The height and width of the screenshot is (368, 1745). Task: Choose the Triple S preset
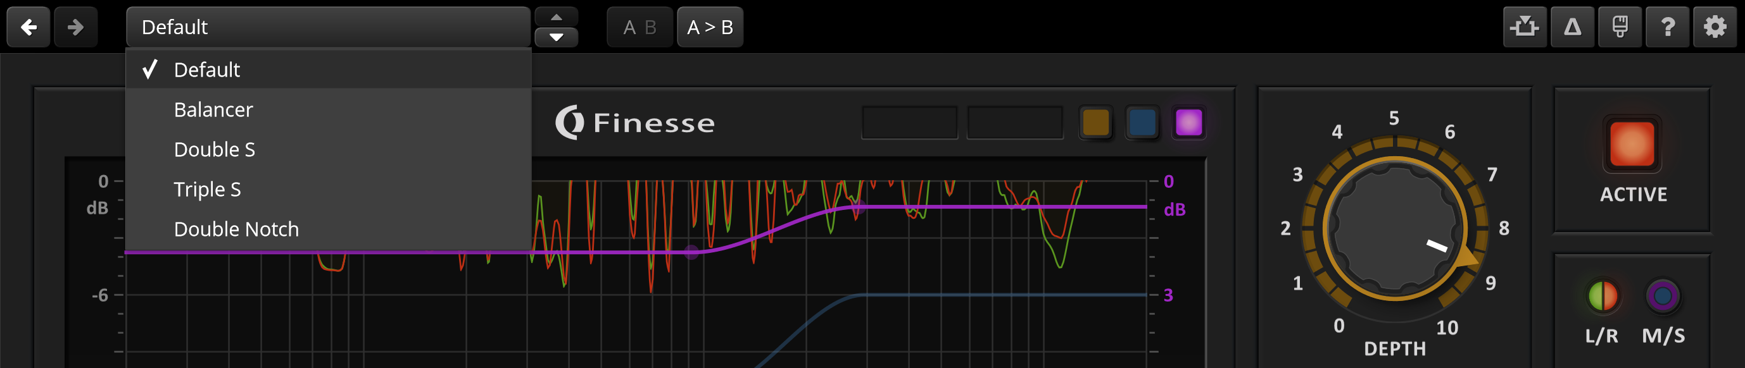tap(328, 188)
